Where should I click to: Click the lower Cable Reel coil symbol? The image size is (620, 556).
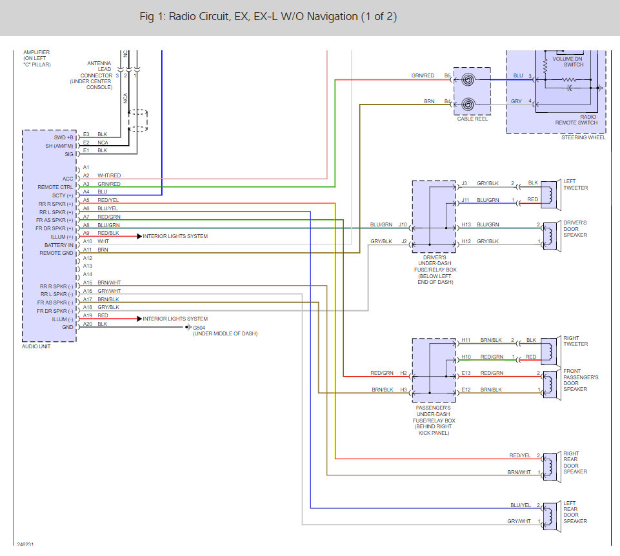click(x=468, y=104)
